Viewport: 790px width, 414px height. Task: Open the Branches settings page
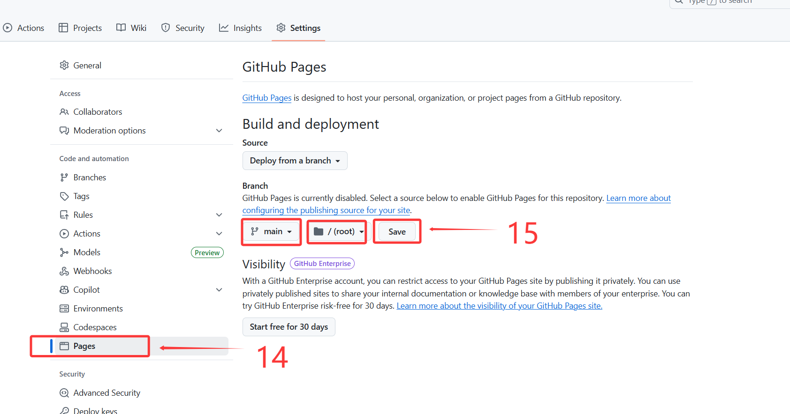click(x=142, y=177)
